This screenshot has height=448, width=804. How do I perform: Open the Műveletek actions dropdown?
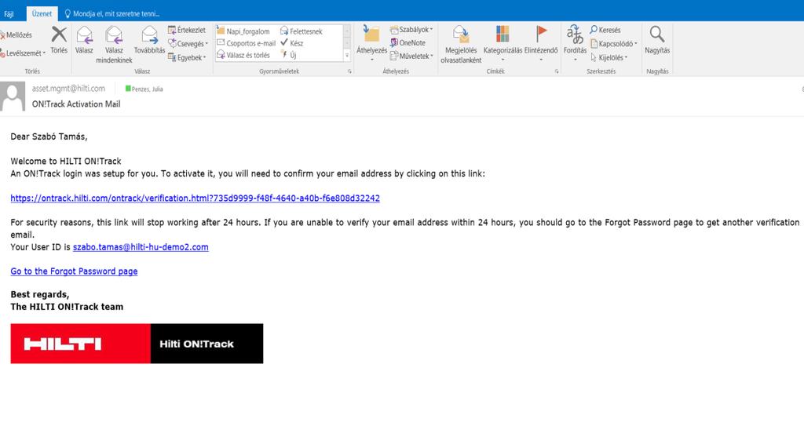pyautogui.click(x=411, y=56)
